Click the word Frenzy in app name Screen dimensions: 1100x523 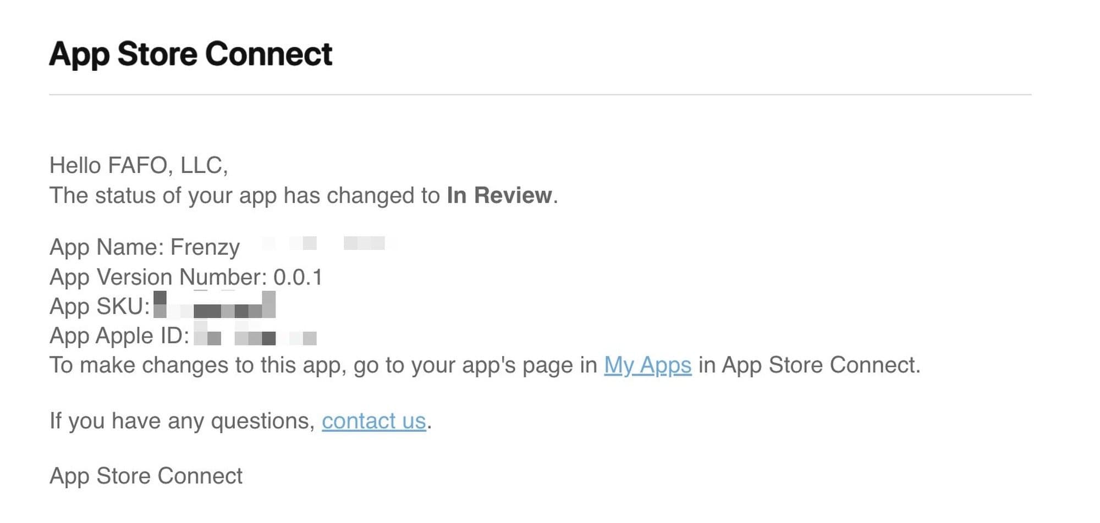click(x=205, y=247)
